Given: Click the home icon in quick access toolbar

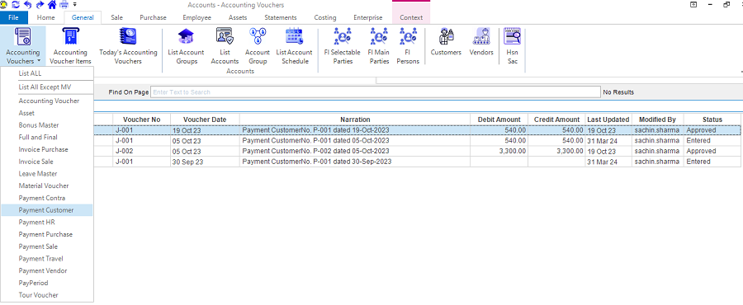Looking at the screenshot, I should point(52,5).
